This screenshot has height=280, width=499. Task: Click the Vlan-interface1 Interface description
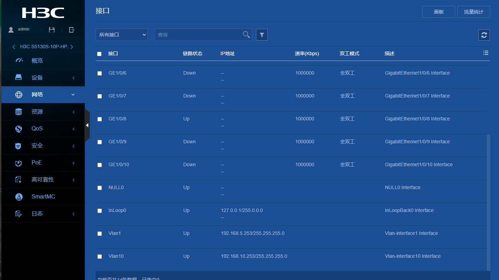click(x=411, y=233)
